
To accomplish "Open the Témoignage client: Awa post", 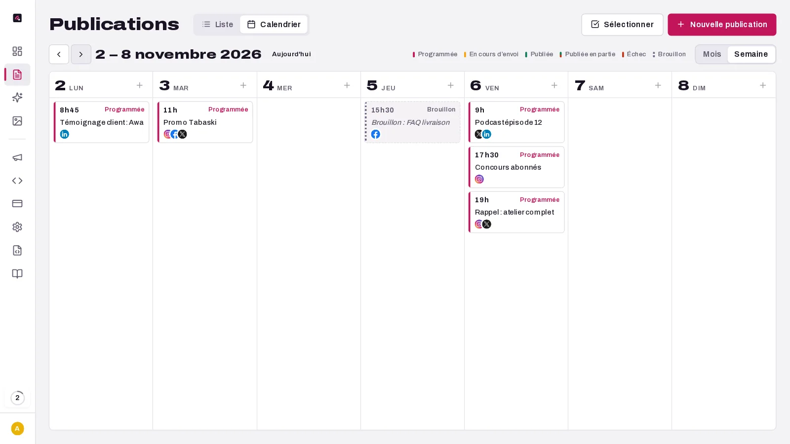I will [x=101, y=122].
